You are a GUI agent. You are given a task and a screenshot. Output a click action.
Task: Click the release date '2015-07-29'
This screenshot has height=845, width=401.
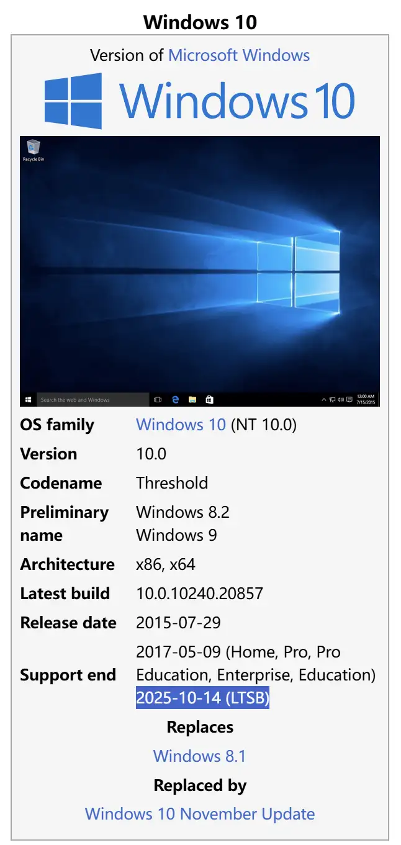[178, 623]
